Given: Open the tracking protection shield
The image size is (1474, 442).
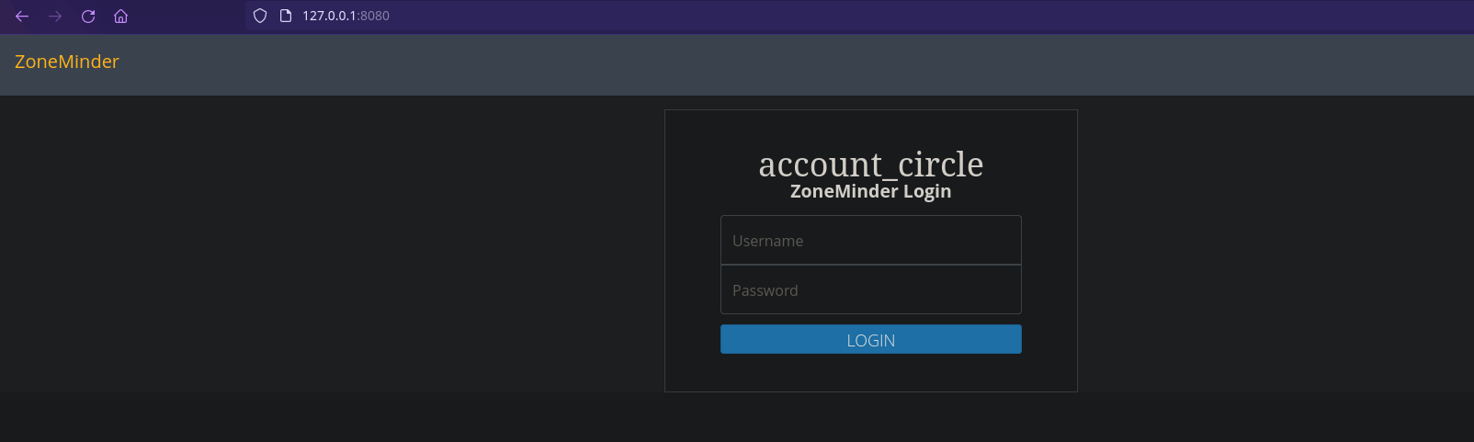Looking at the screenshot, I should [260, 16].
